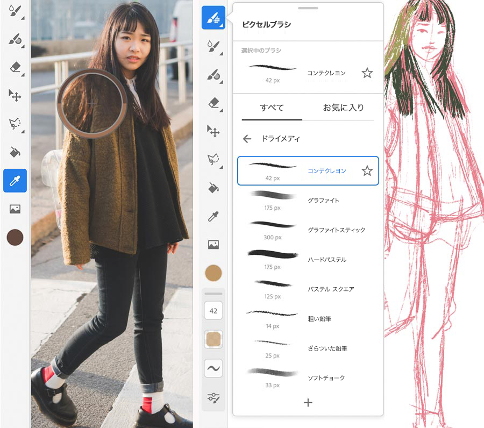This screenshot has width=484, height=428.
Task: Open the dark brown color swatch by the photo
Action: coord(15,237)
